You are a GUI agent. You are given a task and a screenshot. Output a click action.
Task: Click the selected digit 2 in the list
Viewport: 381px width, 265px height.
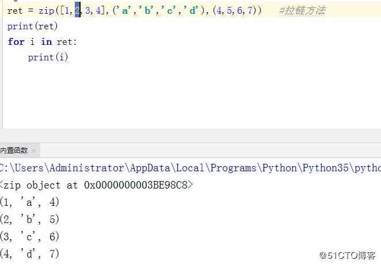pos(77,11)
